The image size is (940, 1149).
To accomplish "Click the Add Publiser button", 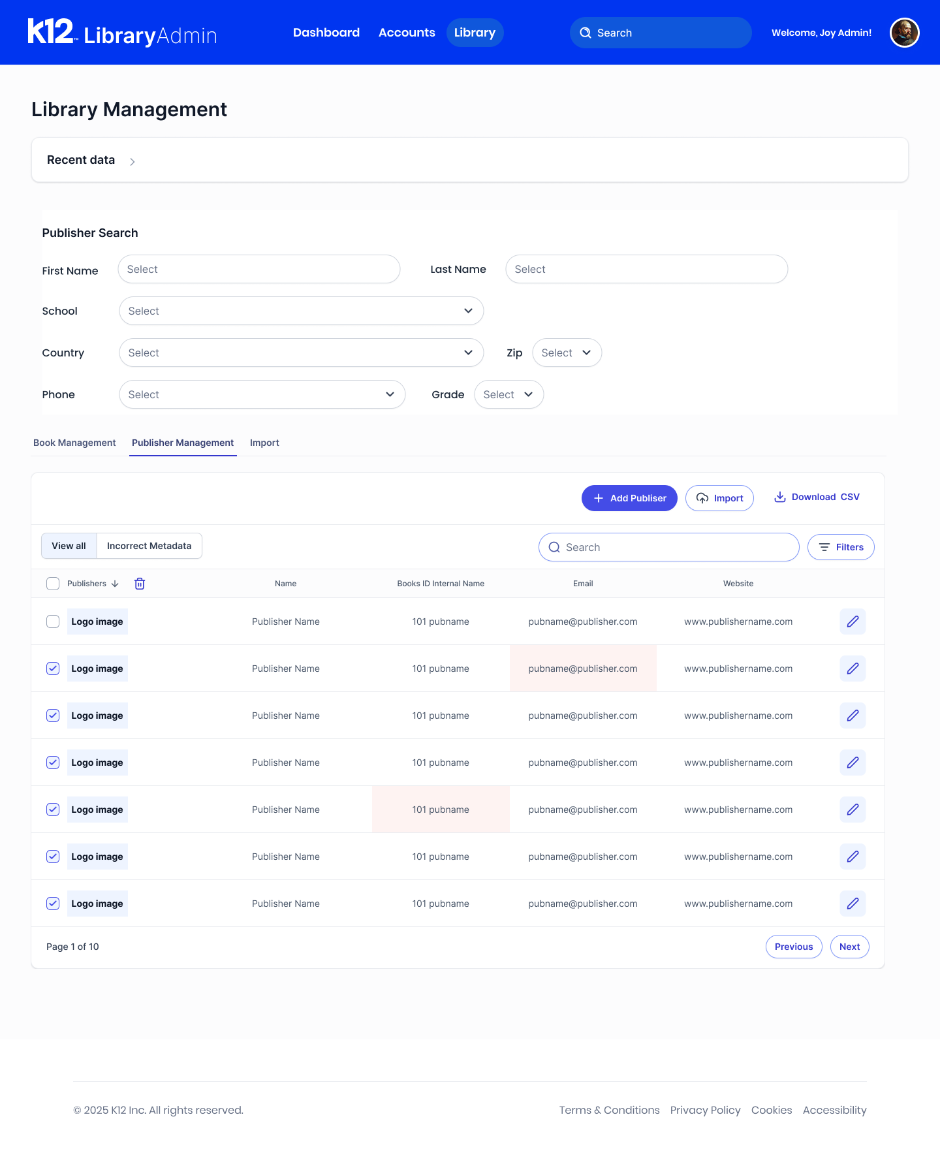I will [629, 498].
